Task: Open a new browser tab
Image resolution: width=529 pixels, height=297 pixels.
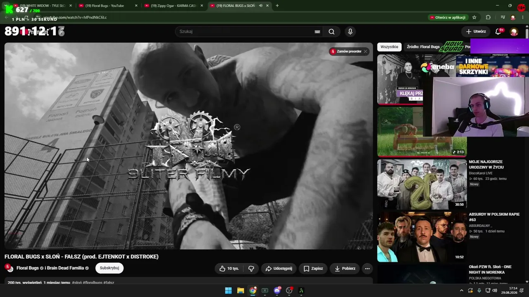Action: (277, 6)
